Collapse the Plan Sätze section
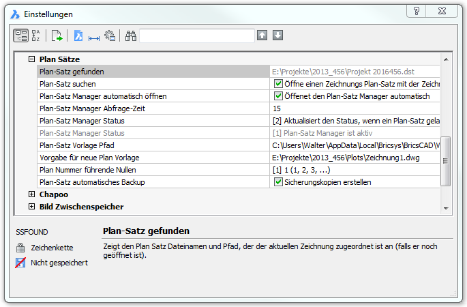Image resolution: width=467 pixels, height=307 pixels. 31,59
